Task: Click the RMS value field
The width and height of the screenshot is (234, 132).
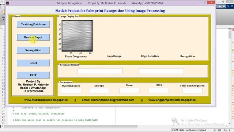Action: tap(159, 91)
